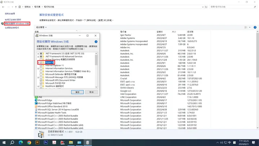The height and width of the screenshot is (146, 259).
Task: Select the LINE program icon
Action: coord(36,97)
